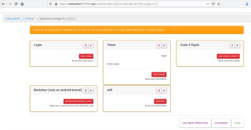Viewport: 251px width, 130px height.
Task: Click the Login card title
Action: pyautogui.click(x=38, y=45)
